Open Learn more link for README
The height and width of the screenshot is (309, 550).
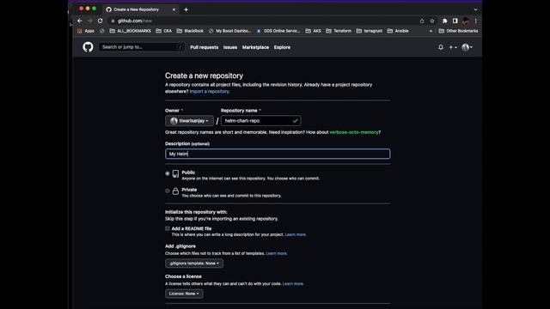(x=296, y=234)
